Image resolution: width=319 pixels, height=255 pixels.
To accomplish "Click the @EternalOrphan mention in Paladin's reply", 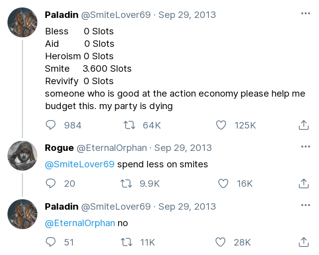I will click(x=80, y=223).
